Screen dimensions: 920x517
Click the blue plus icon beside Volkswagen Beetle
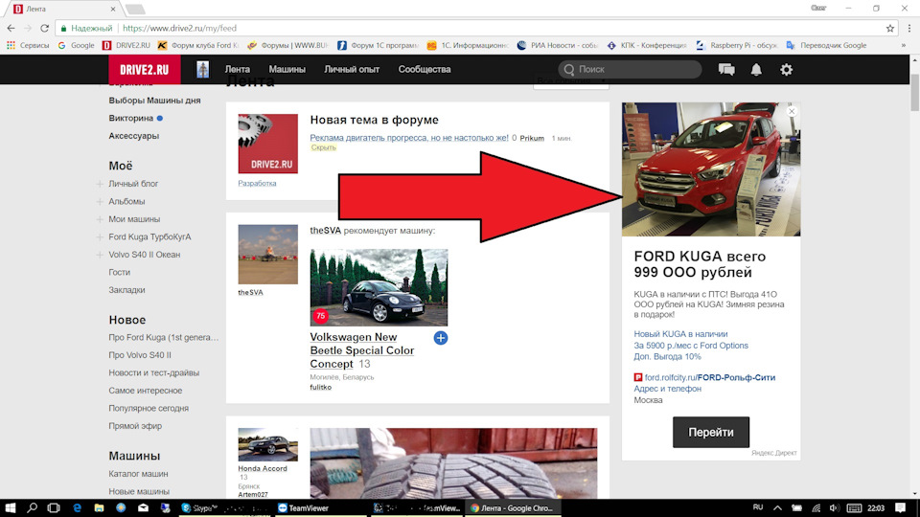point(440,338)
